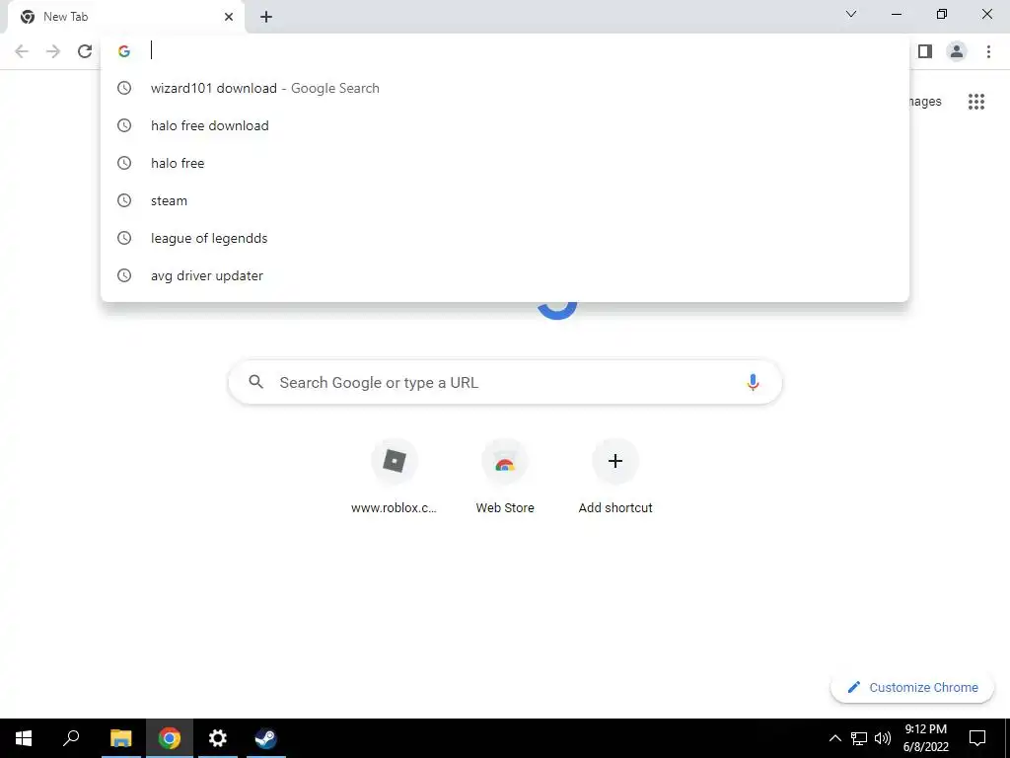The width and height of the screenshot is (1010, 758).
Task: Open the volume speaker tray icon
Action: [883, 738]
